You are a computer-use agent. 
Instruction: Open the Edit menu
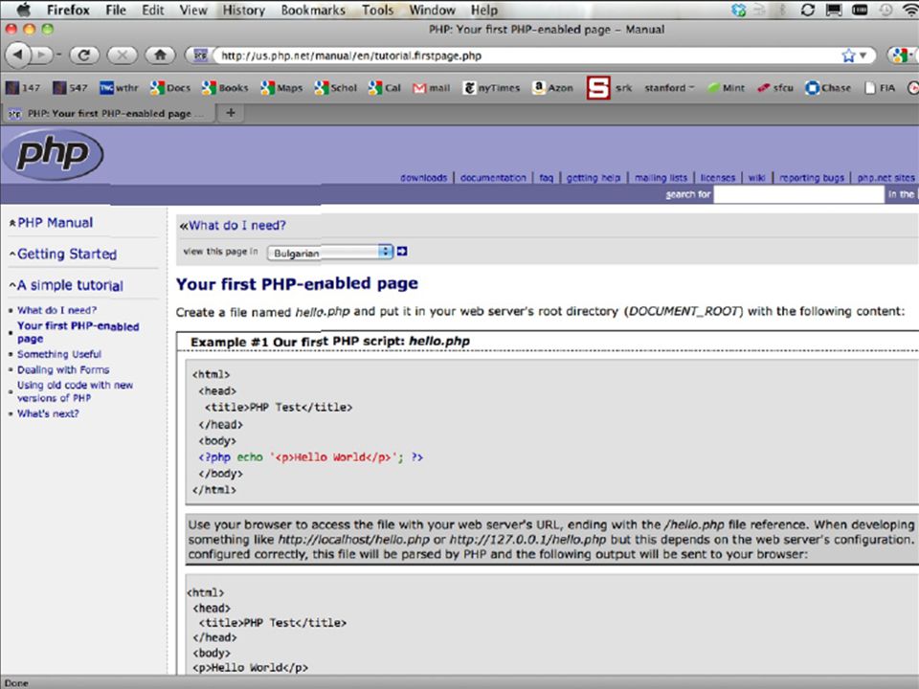[x=153, y=10]
